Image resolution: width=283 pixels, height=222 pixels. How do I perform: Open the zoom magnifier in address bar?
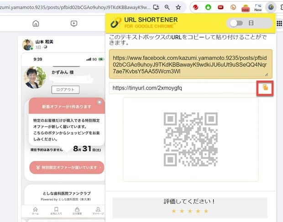pyautogui.click(x=168, y=7)
